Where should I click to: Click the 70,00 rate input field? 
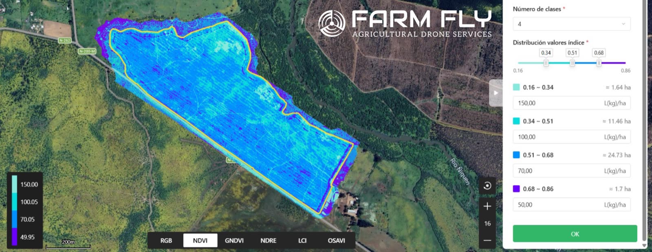(x=572, y=171)
